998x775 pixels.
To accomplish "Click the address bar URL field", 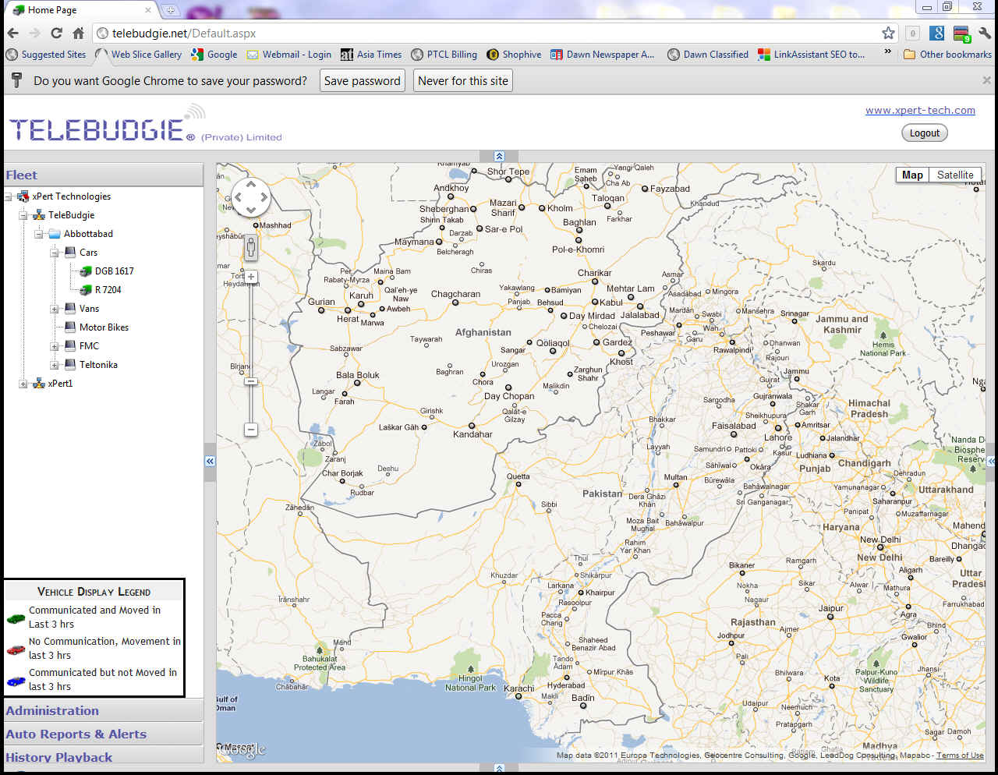I will (497, 33).
